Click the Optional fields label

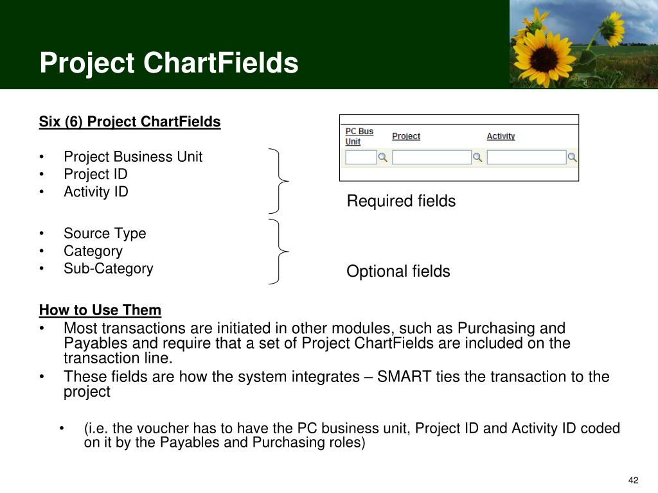coord(398,272)
